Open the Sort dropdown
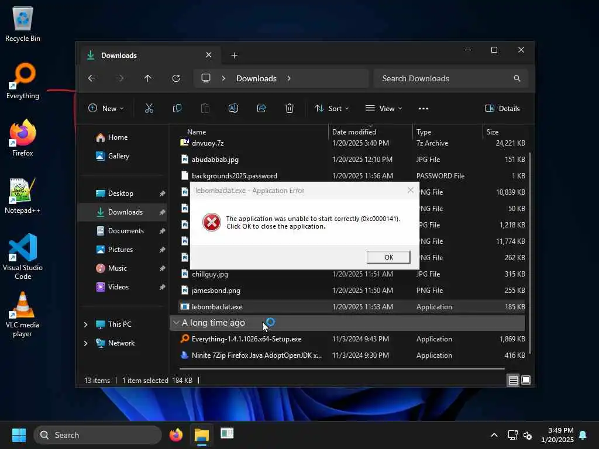The height and width of the screenshot is (449, 599). coord(332,108)
